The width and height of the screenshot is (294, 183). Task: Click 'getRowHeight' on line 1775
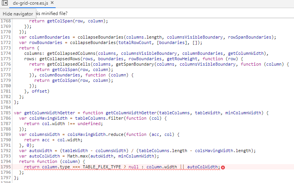pos(182,59)
